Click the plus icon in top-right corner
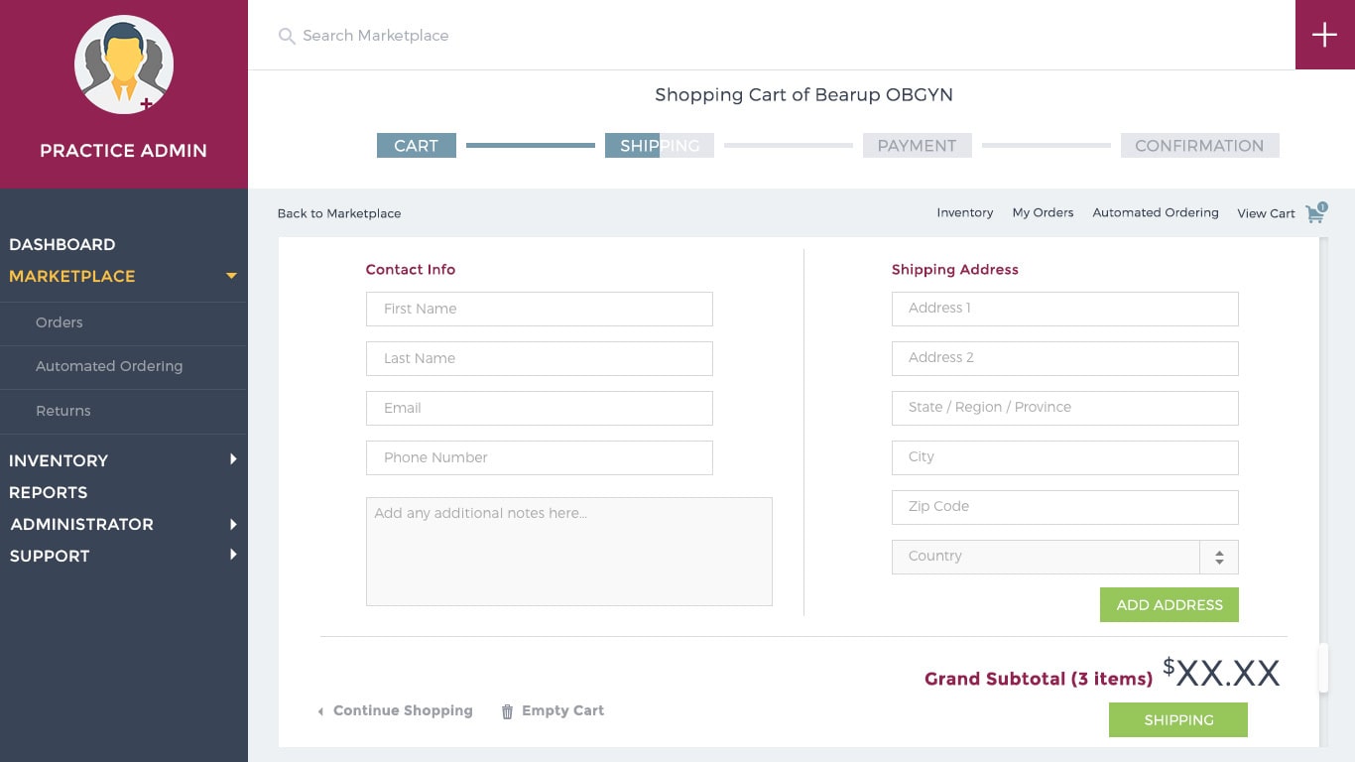The height and width of the screenshot is (762, 1355). point(1324,35)
